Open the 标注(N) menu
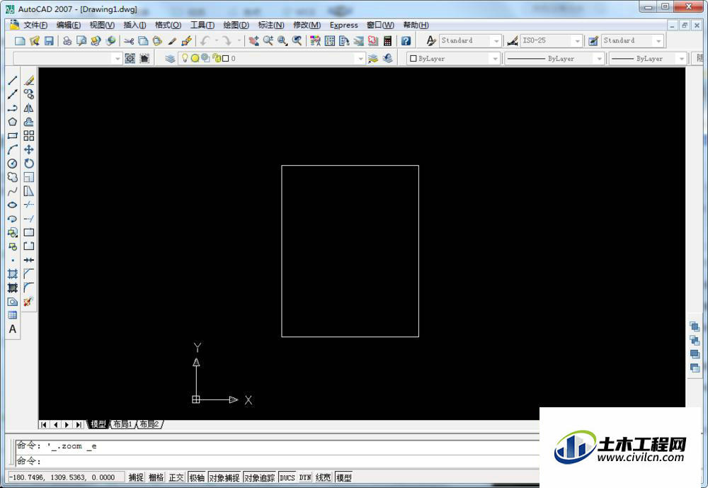 click(x=271, y=25)
